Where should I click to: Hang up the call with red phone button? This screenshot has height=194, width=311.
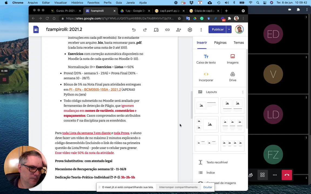coord(287,175)
